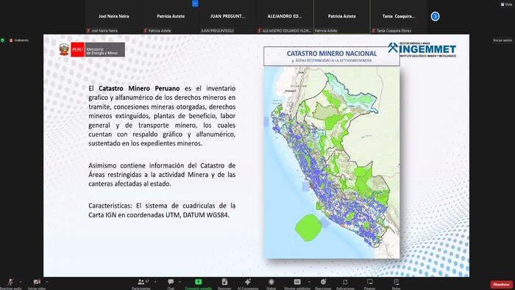
Task: Open video options arrow beside Iniciar video
Action: (47, 282)
